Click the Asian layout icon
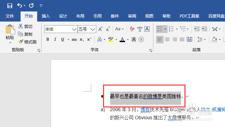 coord(215,29)
